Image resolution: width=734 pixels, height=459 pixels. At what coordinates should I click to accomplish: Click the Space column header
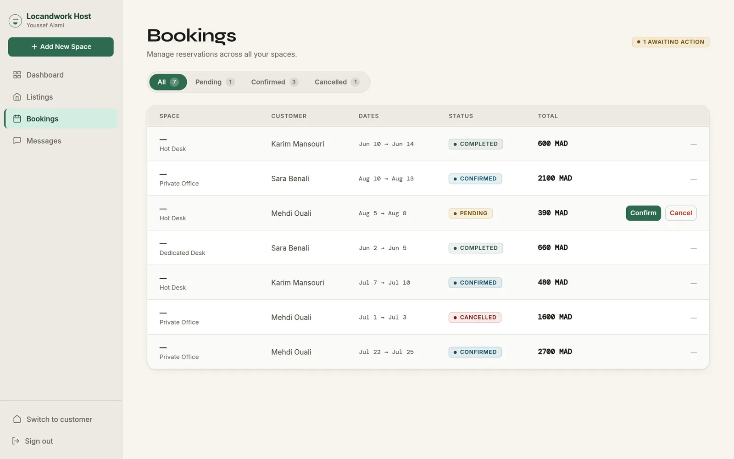pos(170,116)
